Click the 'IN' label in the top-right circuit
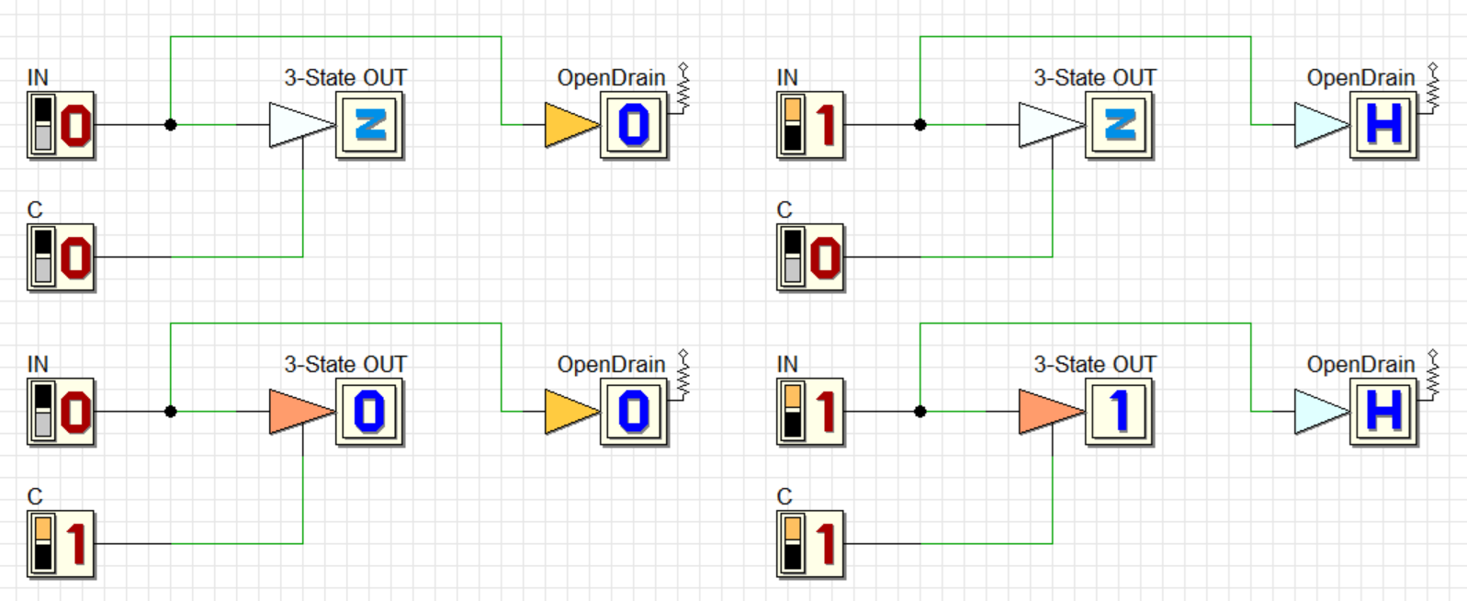Image resolution: width=1467 pixels, height=601 pixels. click(x=787, y=78)
